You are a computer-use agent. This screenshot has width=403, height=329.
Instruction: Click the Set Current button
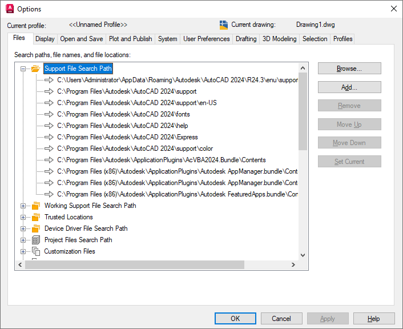coord(349,161)
